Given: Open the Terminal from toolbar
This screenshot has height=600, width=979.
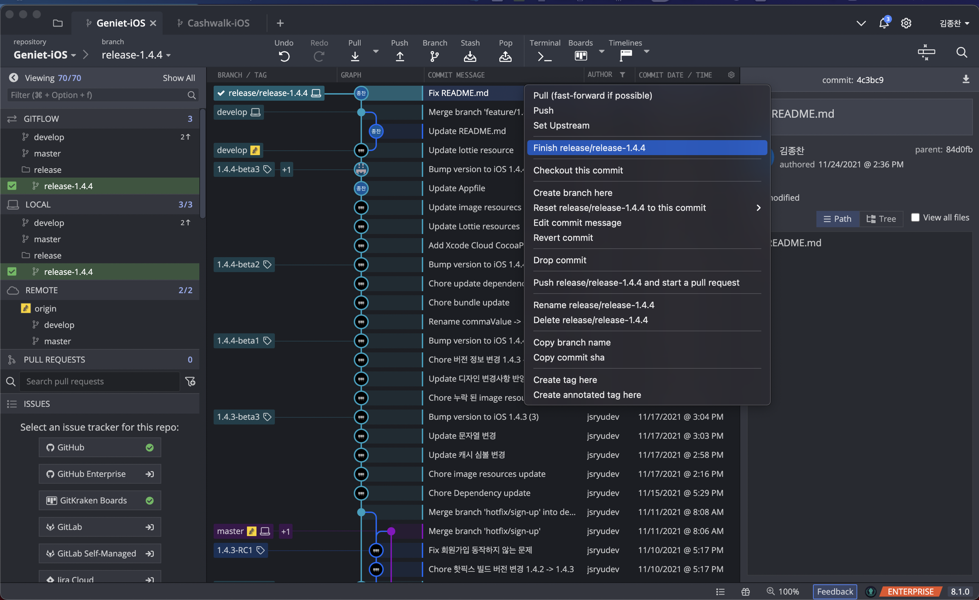Looking at the screenshot, I should click(544, 56).
